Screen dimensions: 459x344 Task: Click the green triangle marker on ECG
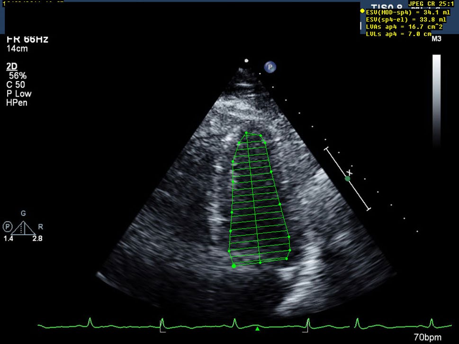pyautogui.click(x=257, y=328)
